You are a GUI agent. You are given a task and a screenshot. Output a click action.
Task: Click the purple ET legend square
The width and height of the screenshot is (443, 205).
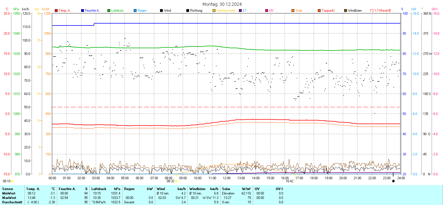(240, 11)
